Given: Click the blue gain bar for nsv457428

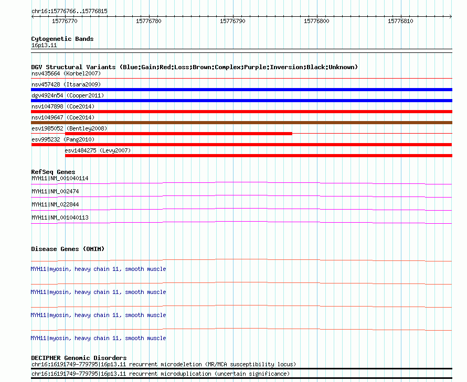Looking at the screenshot, I should (x=241, y=90).
